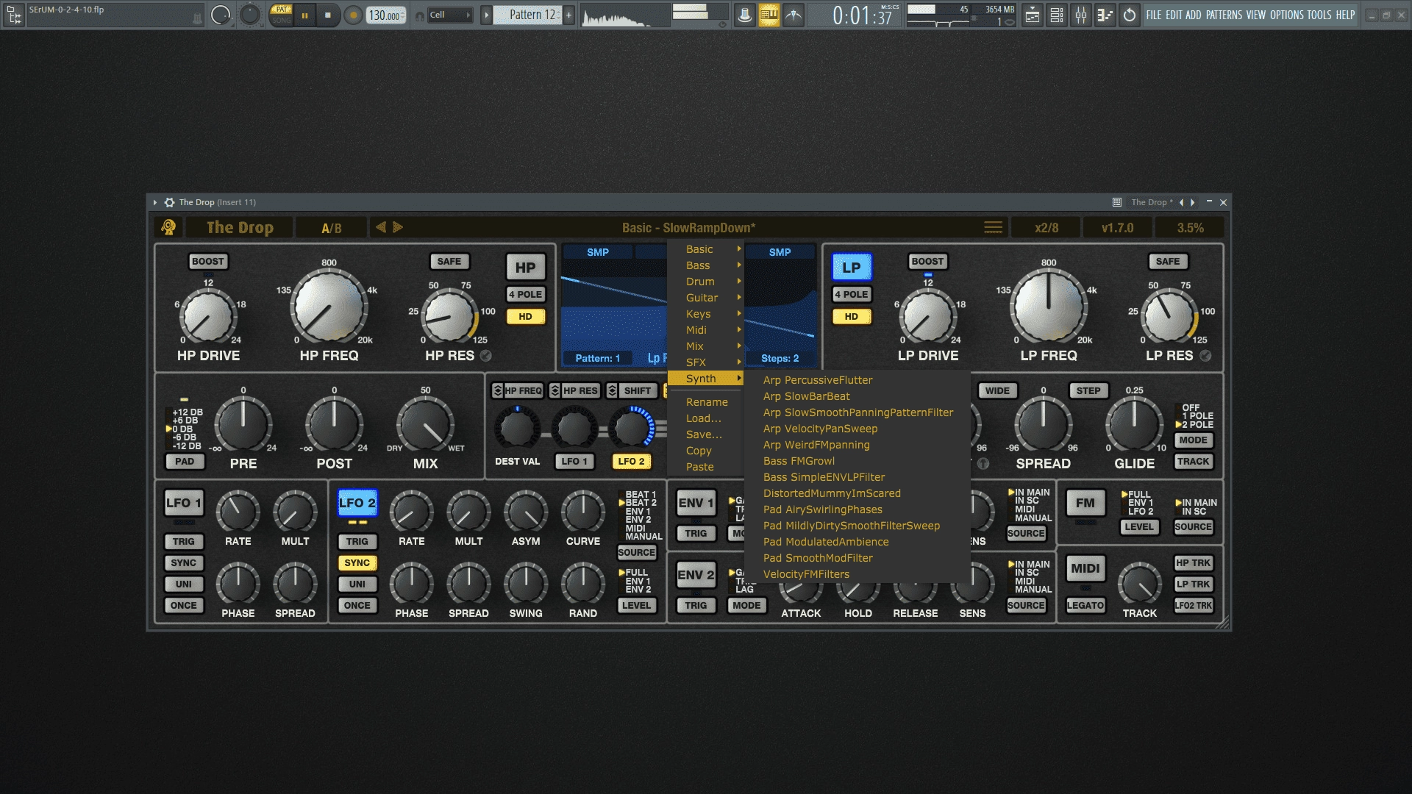Open the mixer icon
1412x794 pixels.
pos(1081,15)
